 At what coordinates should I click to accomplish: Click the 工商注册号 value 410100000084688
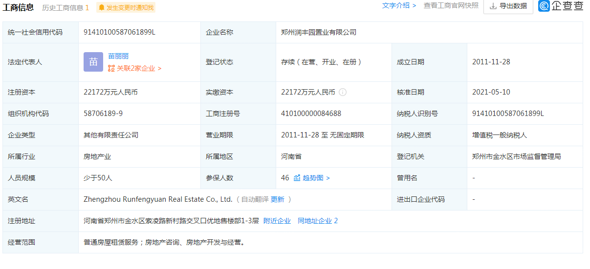[x=311, y=114]
